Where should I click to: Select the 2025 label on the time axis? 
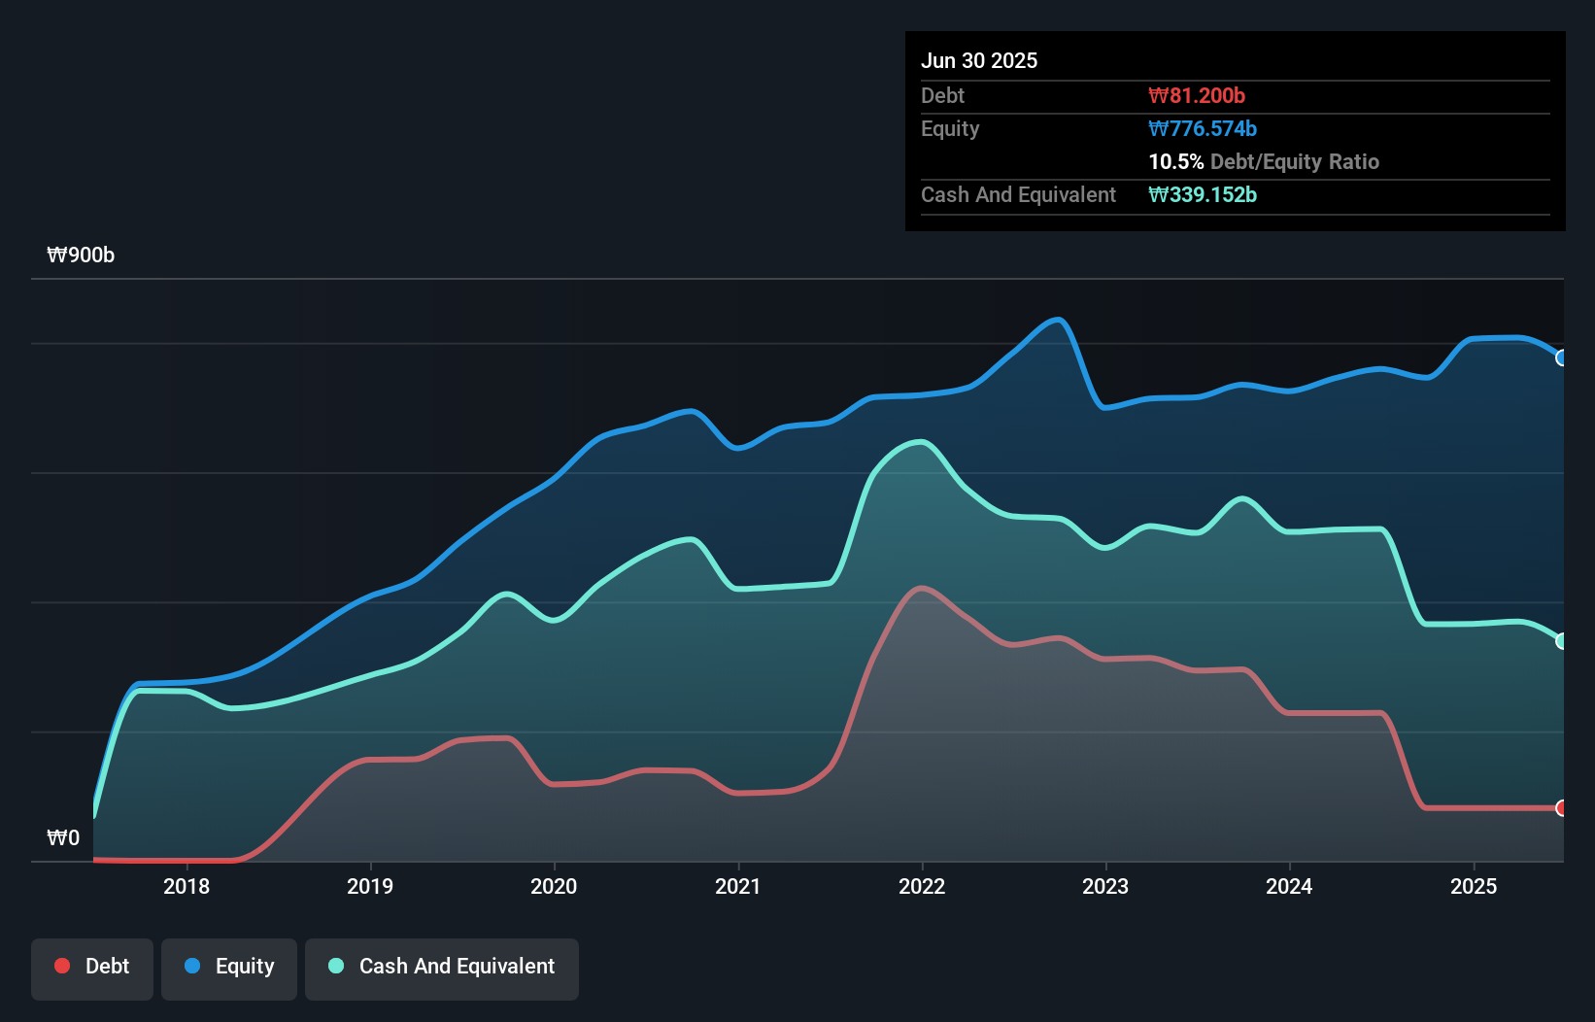click(x=1474, y=886)
